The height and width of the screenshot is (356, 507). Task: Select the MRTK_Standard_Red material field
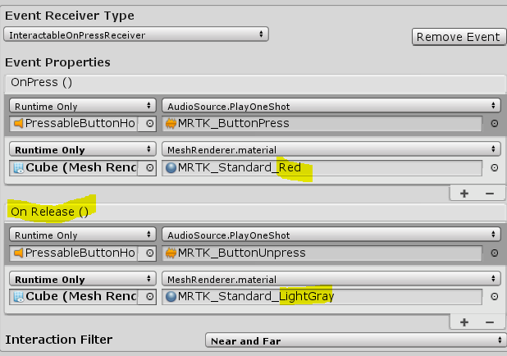(322, 167)
